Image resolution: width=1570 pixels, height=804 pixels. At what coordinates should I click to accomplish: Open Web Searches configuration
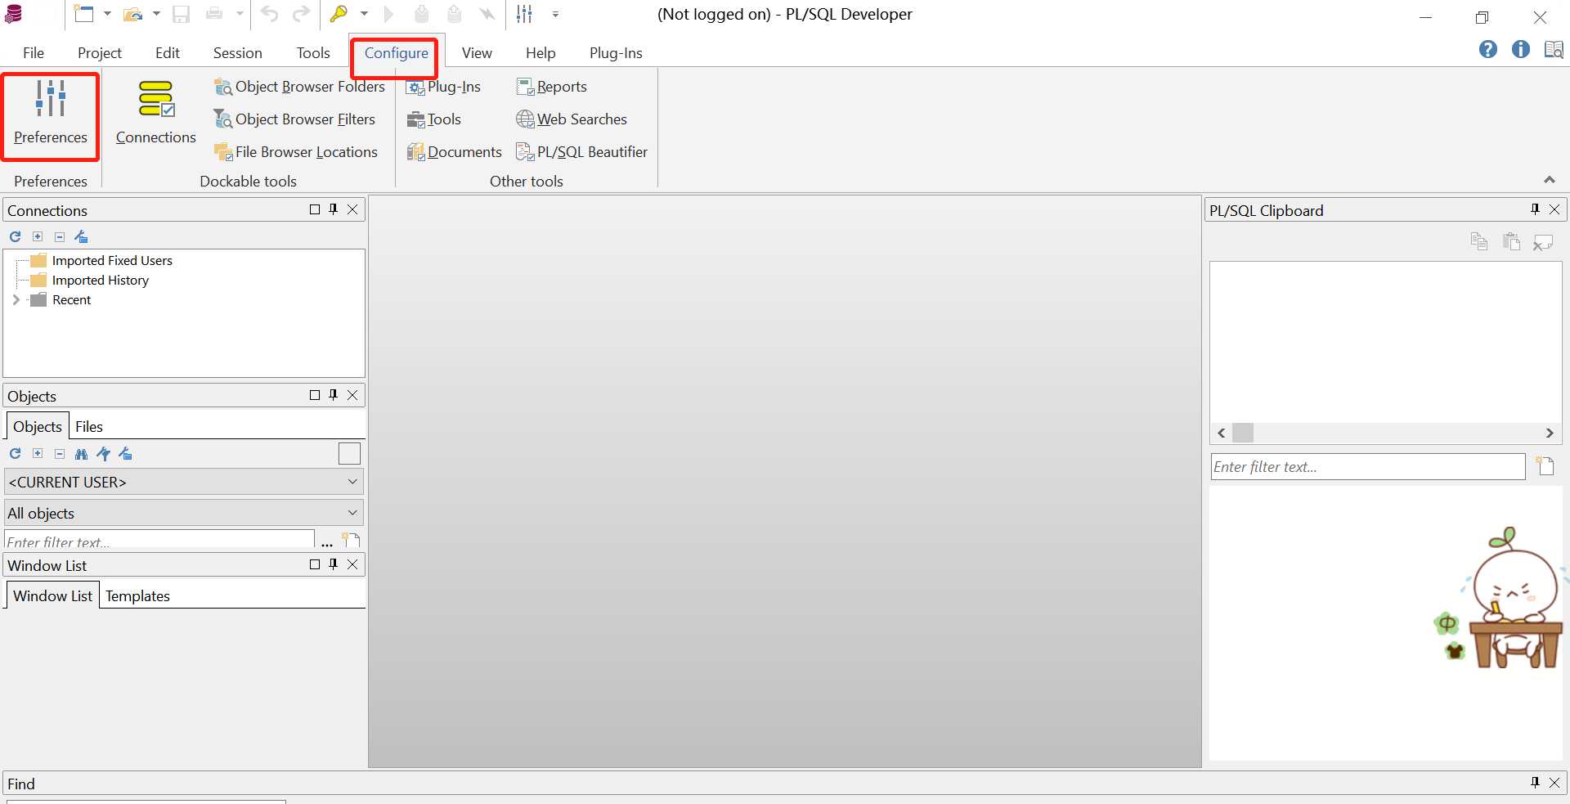(x=572, y=119)
